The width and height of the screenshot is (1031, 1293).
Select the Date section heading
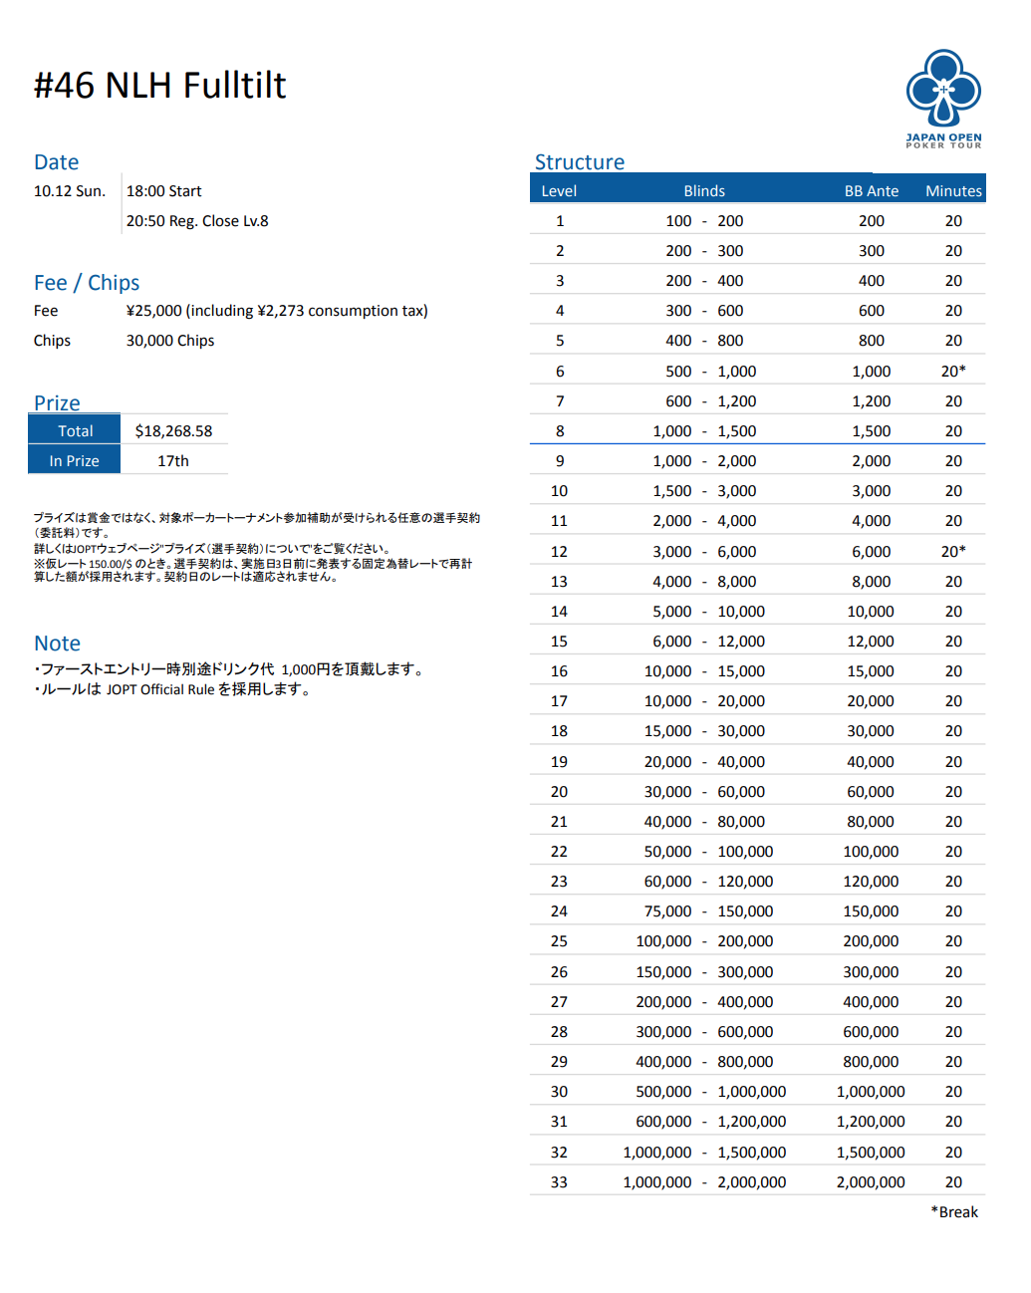(x=56, y=162)
